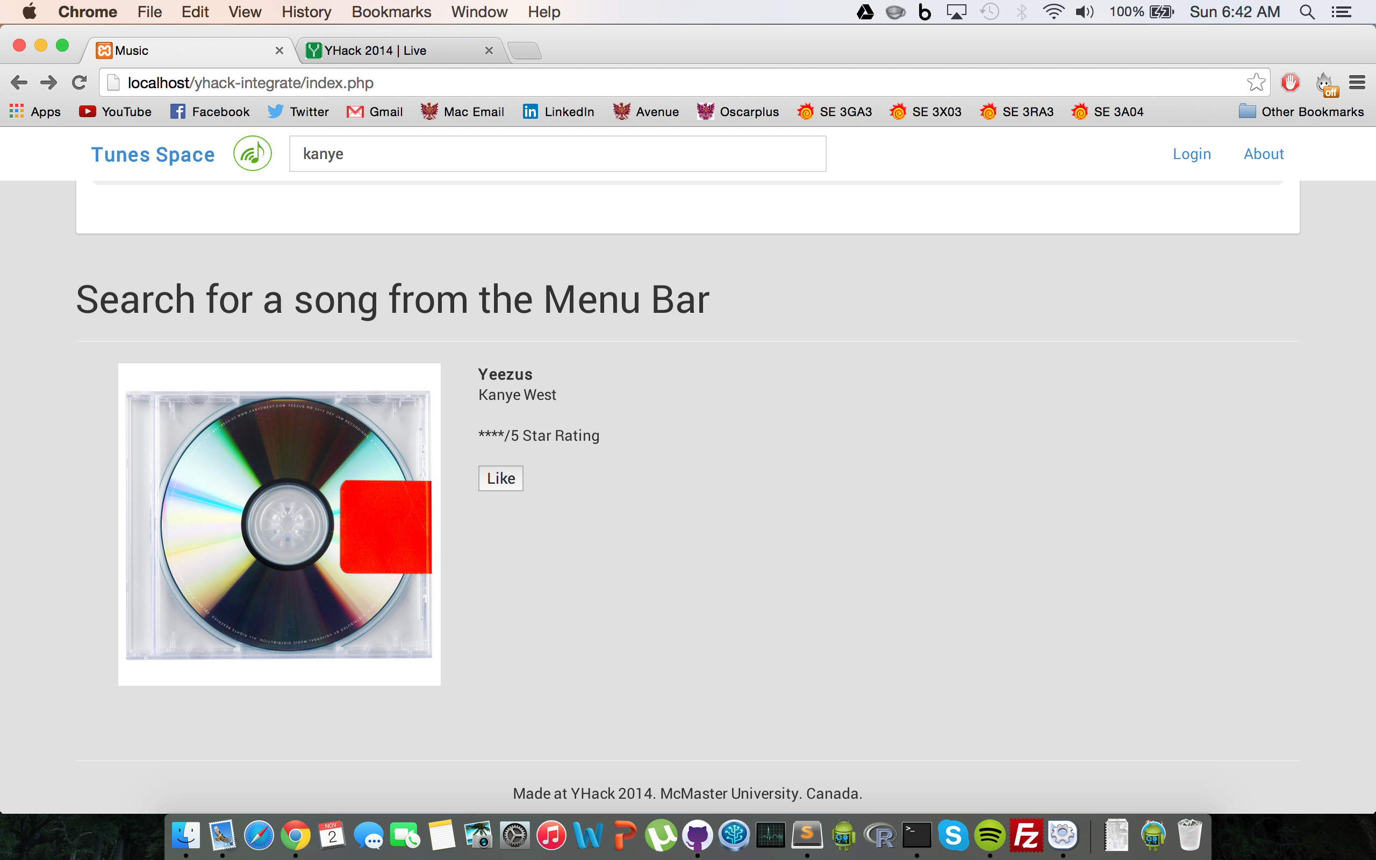1376x860 pixels.
Task: Bookmark this page with the star icon
Action: [x=1256, y=83]
